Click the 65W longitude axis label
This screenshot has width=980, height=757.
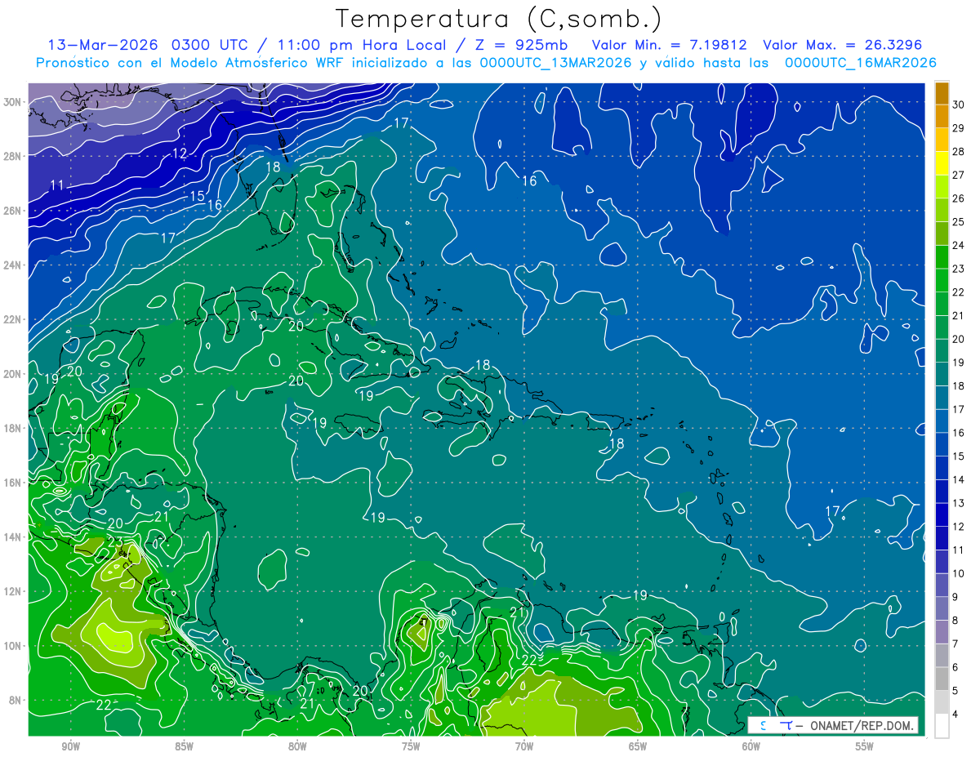tap(638, 746)
